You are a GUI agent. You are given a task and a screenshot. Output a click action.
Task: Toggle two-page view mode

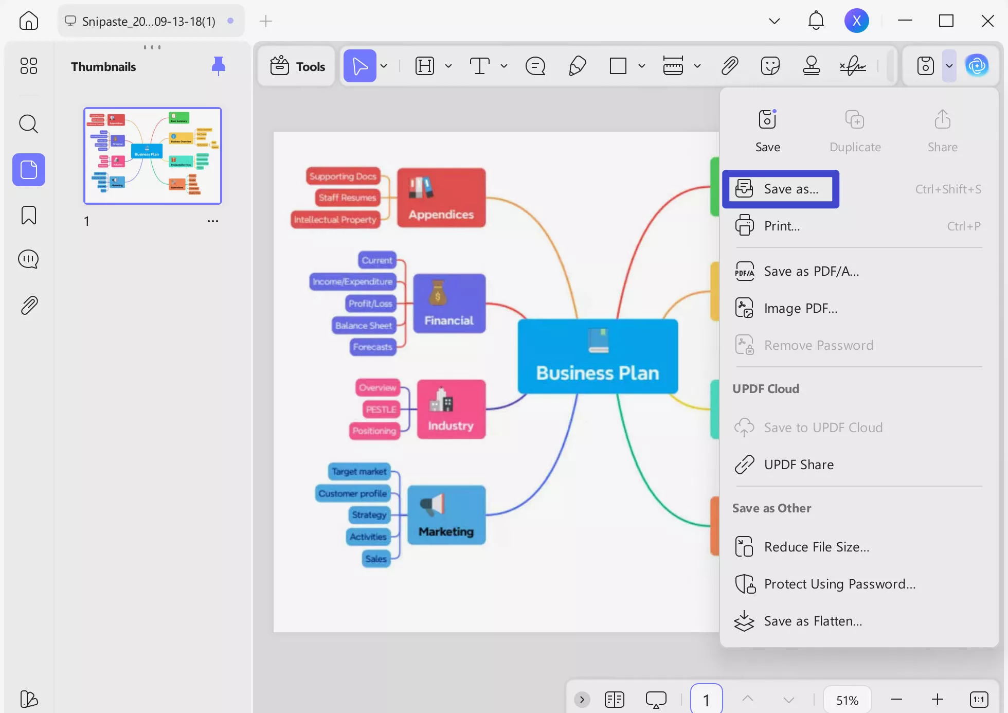614,699
